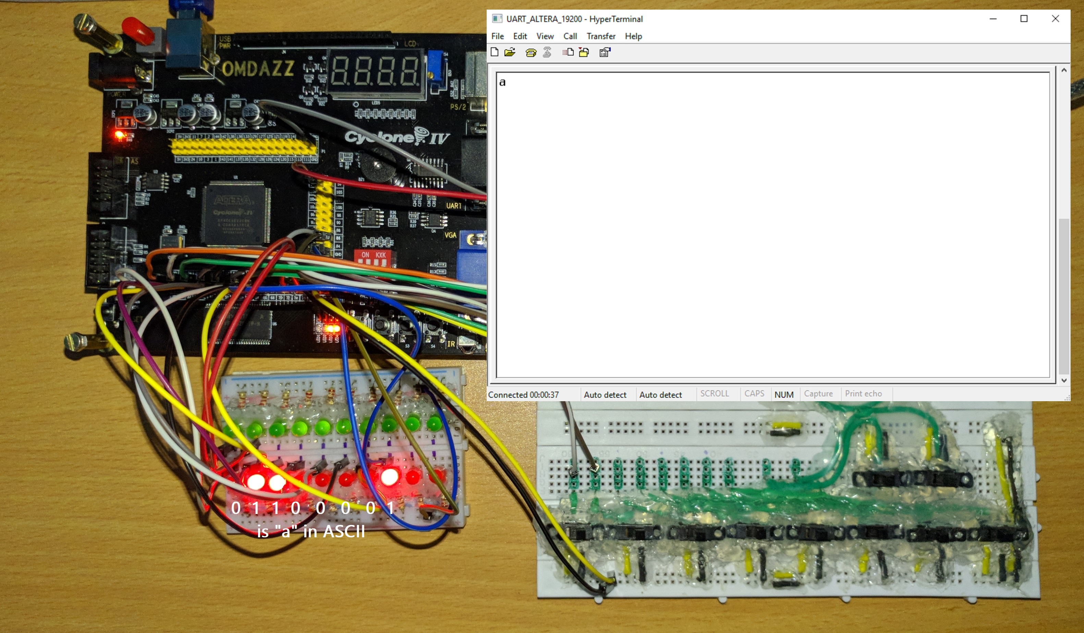
Task: Open the Transfer menu
Action: click(x=601, y=36)
